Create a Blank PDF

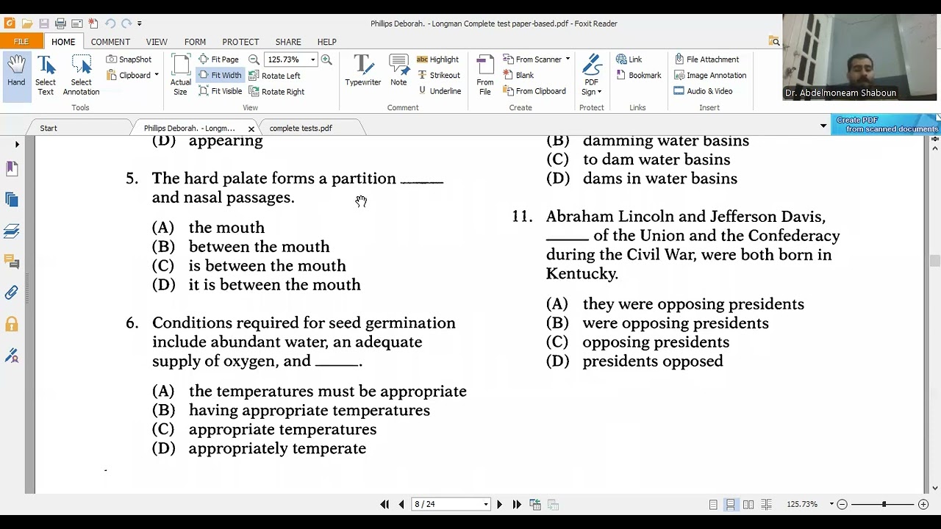(518, 75)
